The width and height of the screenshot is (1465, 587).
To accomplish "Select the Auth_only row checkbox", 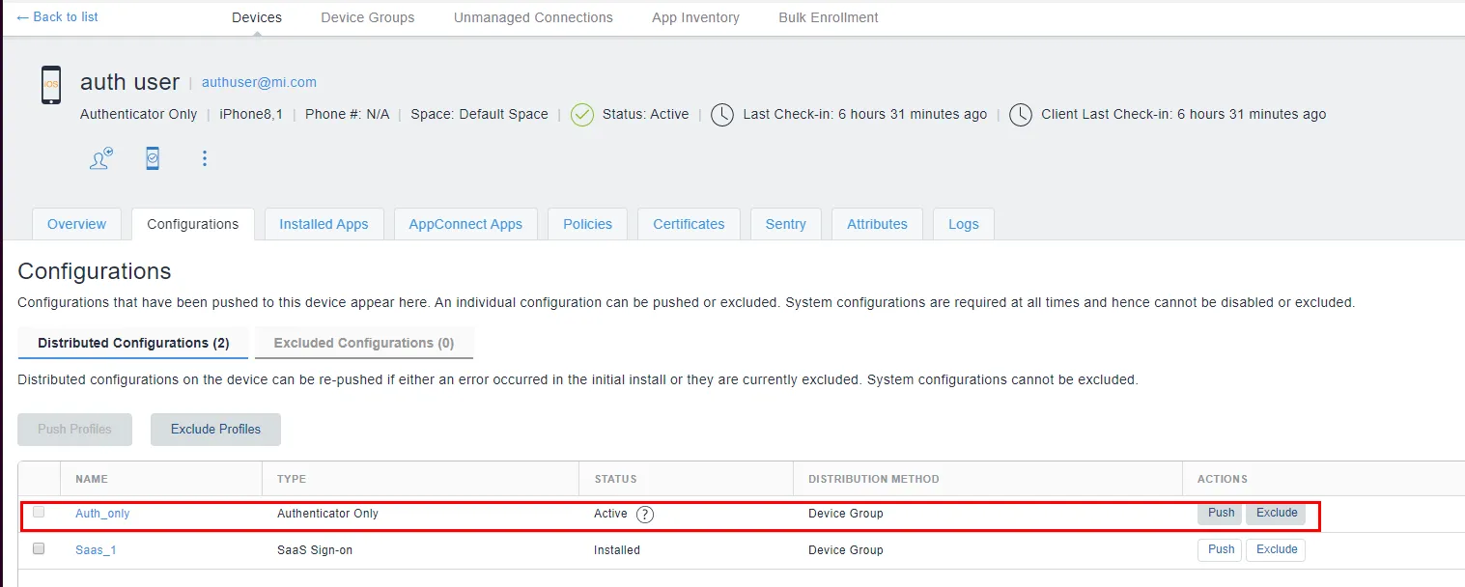I will coord(39,513).
